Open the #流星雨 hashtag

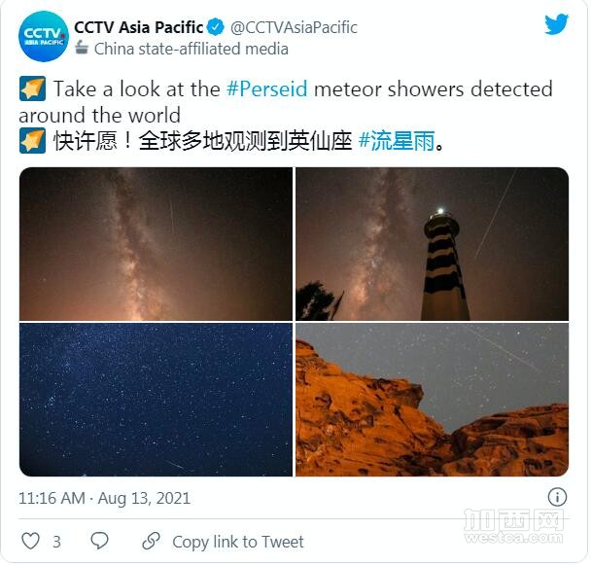pyautogui.click(x=397, y=141)
